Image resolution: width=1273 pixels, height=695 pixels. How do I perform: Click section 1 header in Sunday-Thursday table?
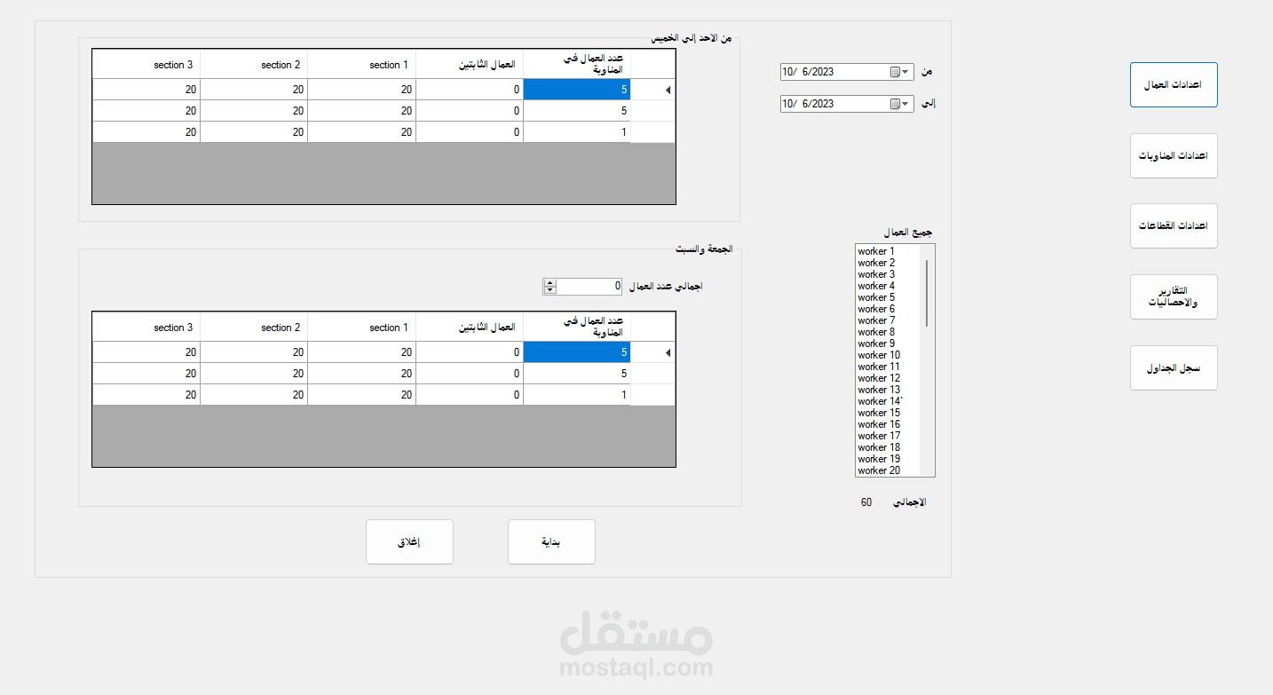[362, 65]
